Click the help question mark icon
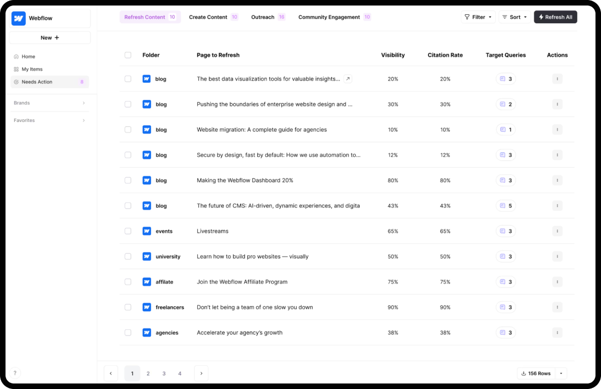 pyautogui.click(x=15, y=373)
